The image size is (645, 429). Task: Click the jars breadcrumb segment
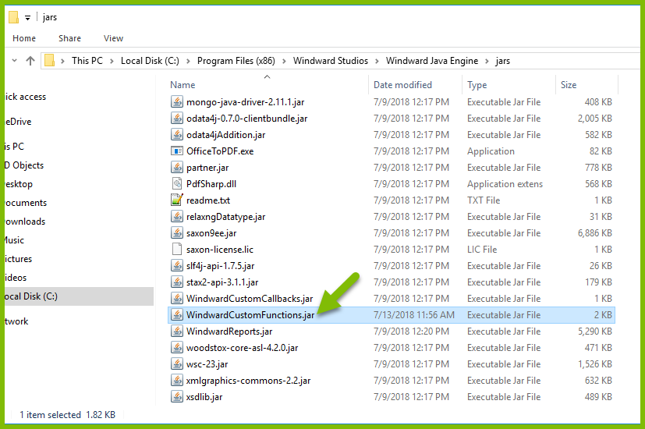[502, 61]
